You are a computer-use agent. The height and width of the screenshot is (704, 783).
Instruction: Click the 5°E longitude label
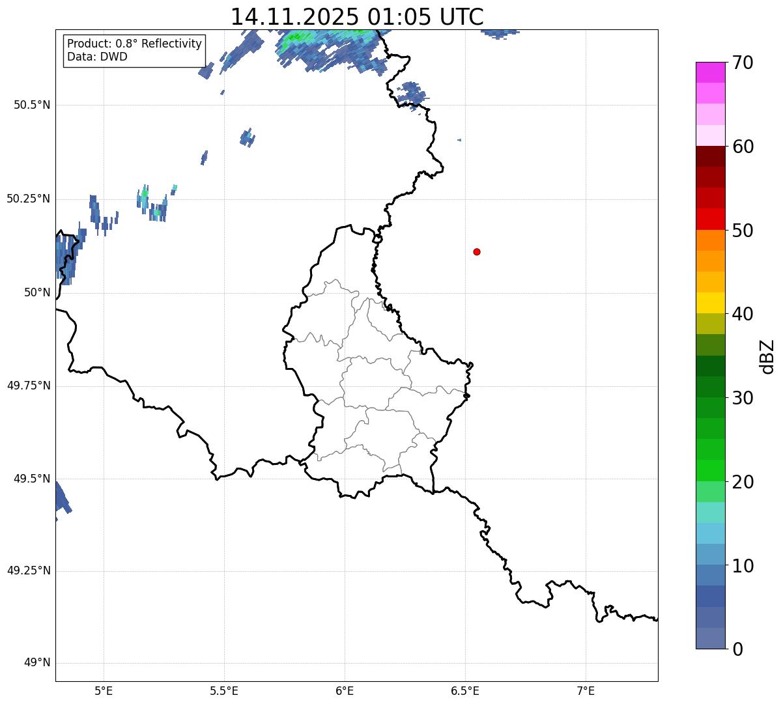click(104, 690)
